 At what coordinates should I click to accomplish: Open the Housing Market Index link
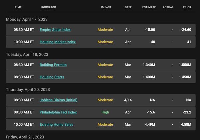pyautogui.click(x=58, y=42)
